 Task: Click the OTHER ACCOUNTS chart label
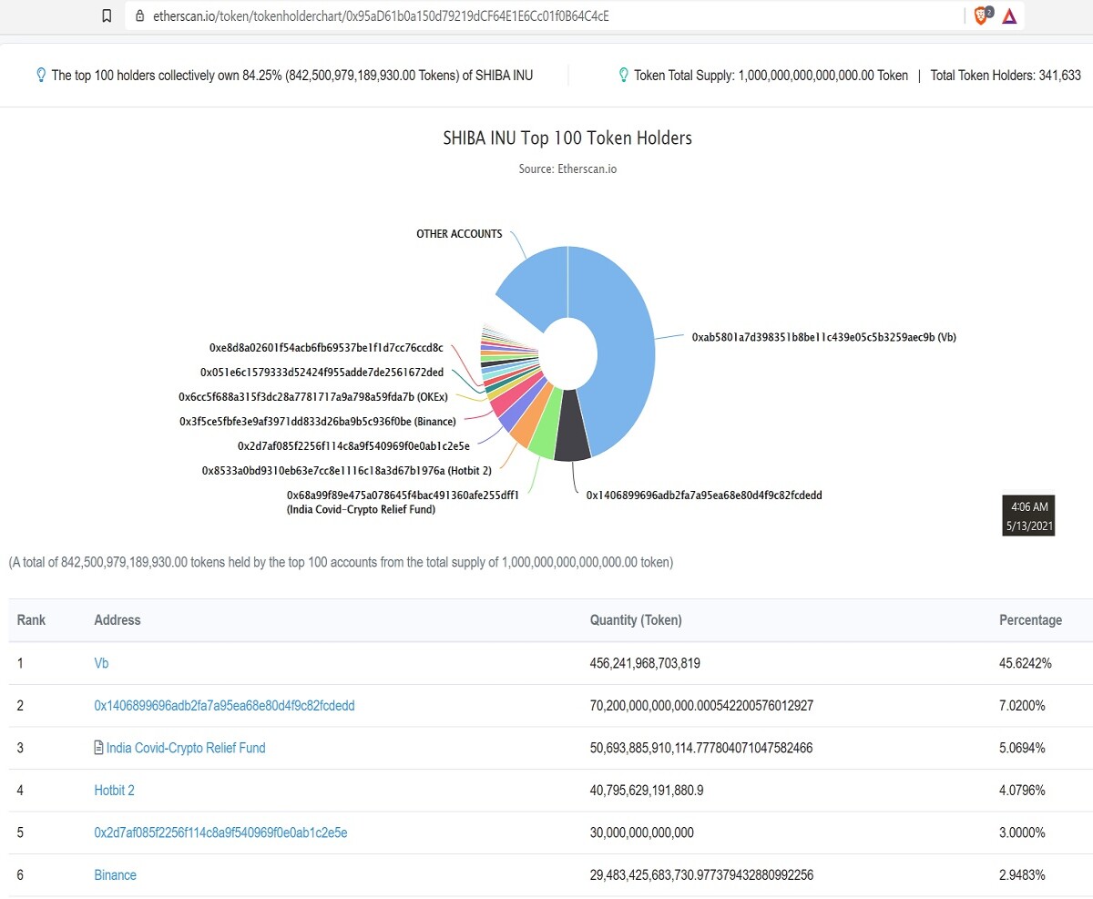tap(459, 234)
